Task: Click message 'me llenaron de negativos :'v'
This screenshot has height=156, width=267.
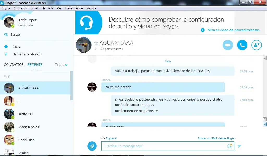Action: (x=136, y=111)
